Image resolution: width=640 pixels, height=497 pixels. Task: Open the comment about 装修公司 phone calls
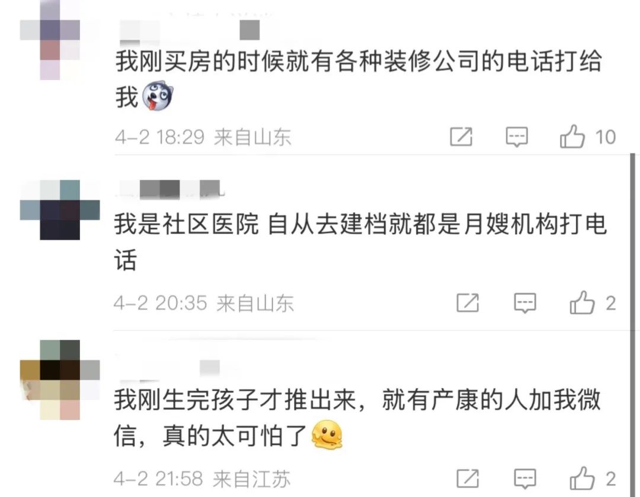[x=359, y=79]
